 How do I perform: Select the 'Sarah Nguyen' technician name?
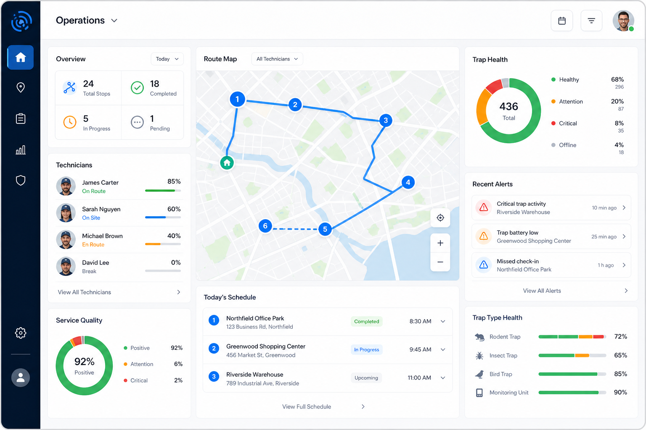(101, 209)
